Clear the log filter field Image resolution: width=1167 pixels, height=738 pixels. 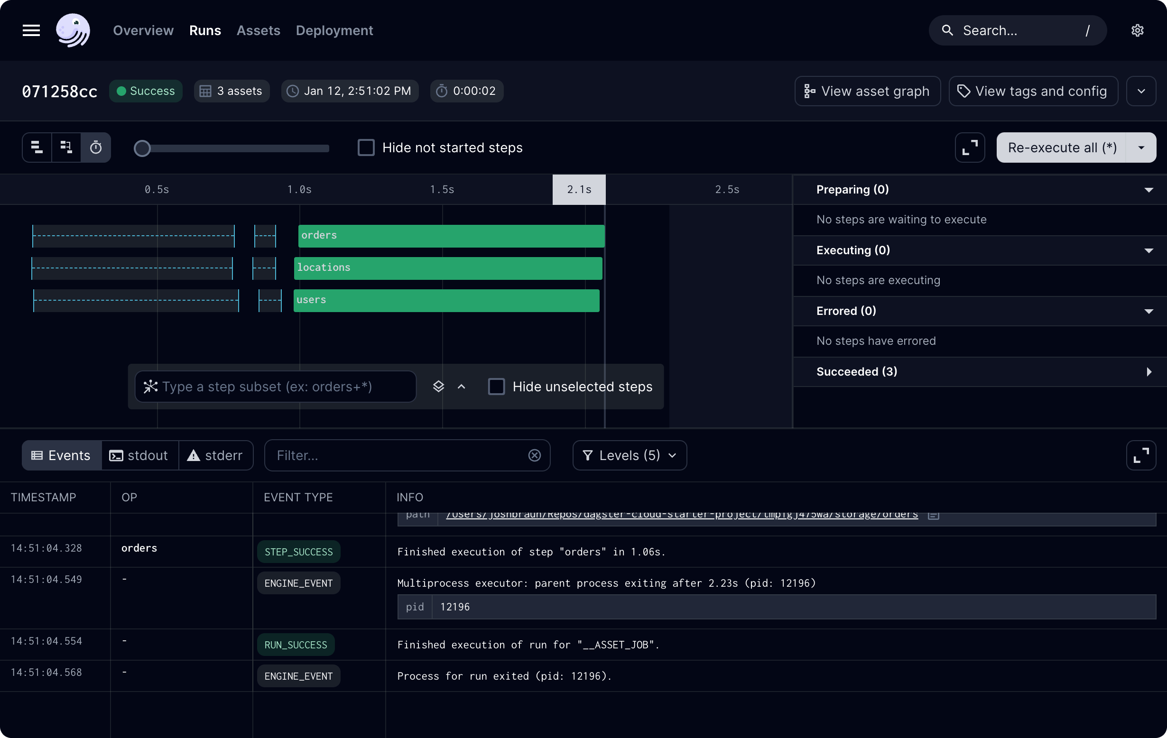click(x=535, y=455)
